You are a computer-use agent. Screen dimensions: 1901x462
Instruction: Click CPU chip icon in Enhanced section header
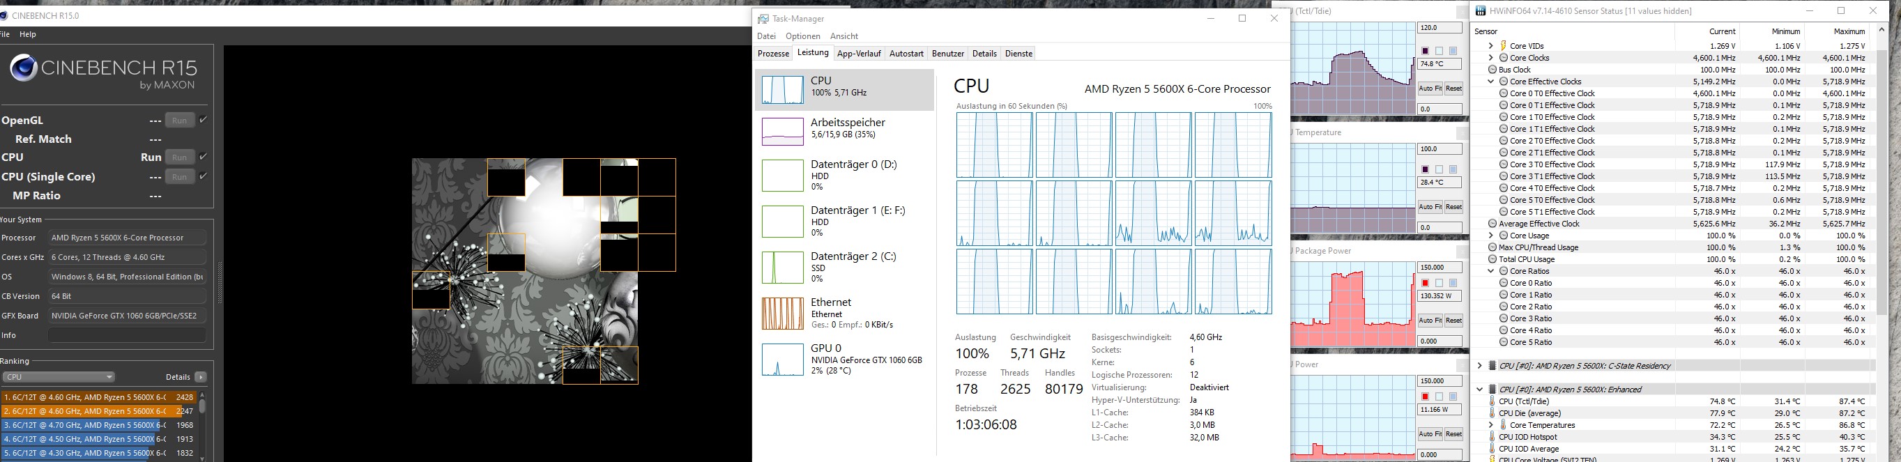[x=1492, y=389]
